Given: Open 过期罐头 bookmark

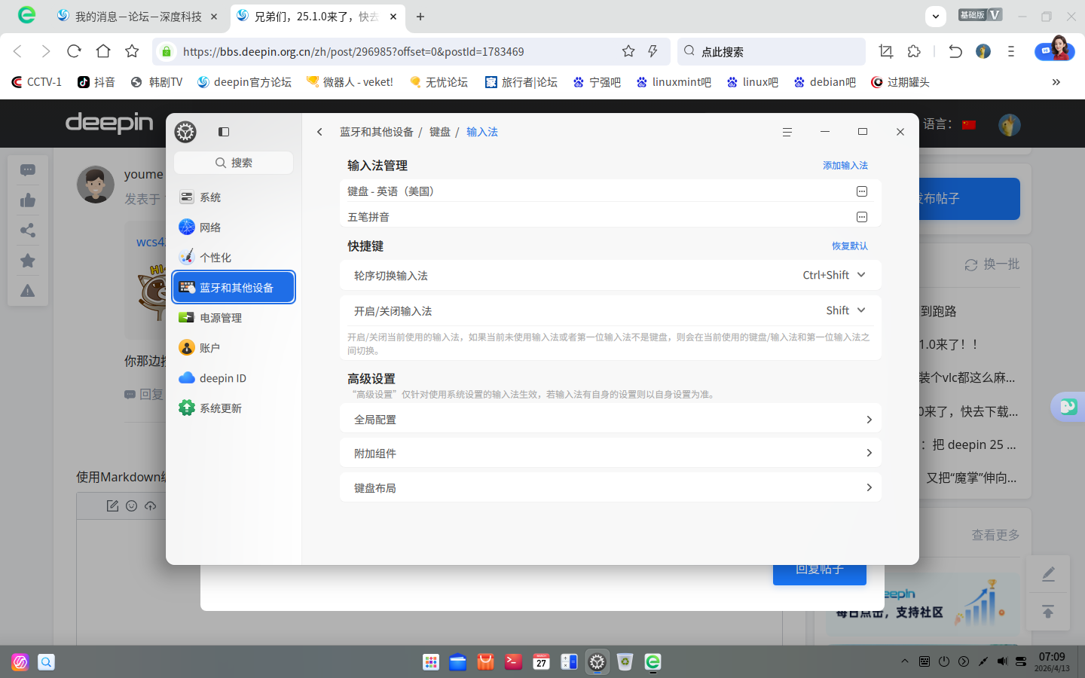Looking at the screenshot, I should (900, 82).
